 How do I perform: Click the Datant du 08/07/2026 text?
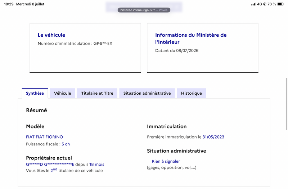pos(177,50)
